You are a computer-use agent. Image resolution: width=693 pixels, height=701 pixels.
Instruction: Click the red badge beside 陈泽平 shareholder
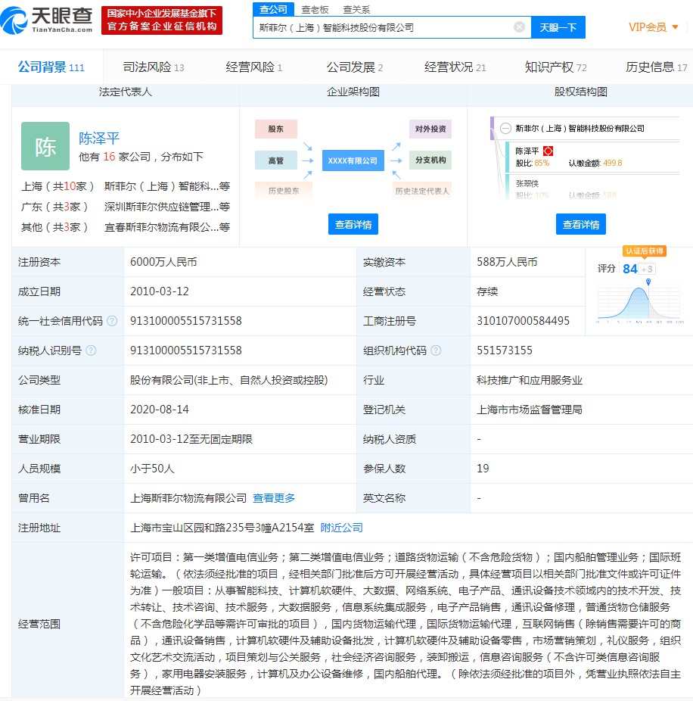pyautogui.click(x=548, y=151)
